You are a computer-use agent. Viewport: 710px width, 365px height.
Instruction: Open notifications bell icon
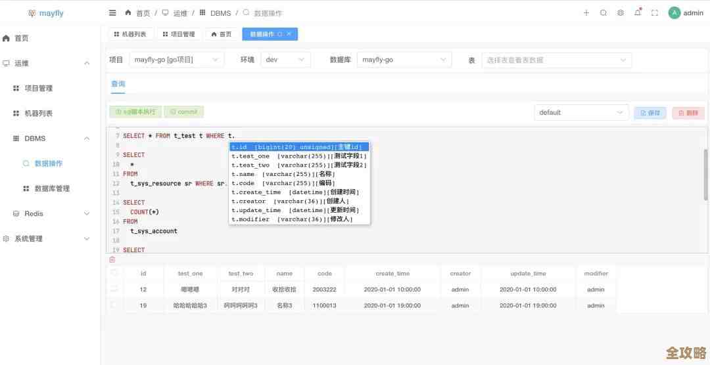pyautogui.click(x=638, y=12)
